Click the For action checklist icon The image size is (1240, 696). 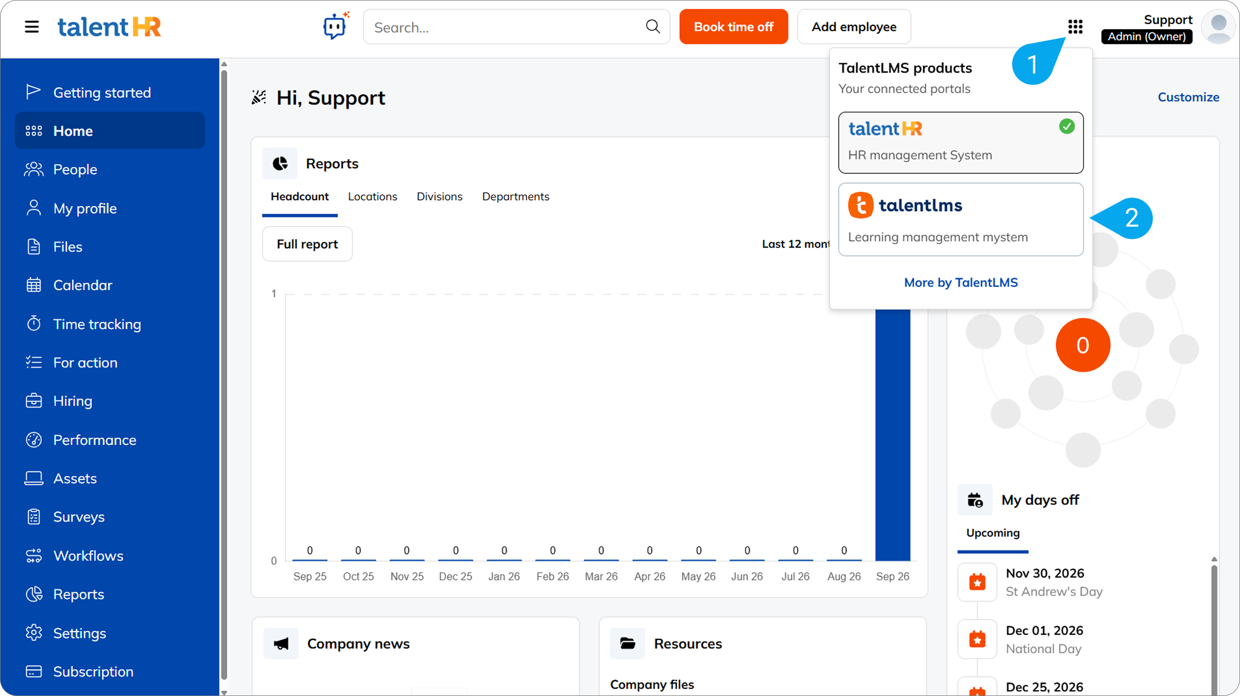click(x=34, y=362)
